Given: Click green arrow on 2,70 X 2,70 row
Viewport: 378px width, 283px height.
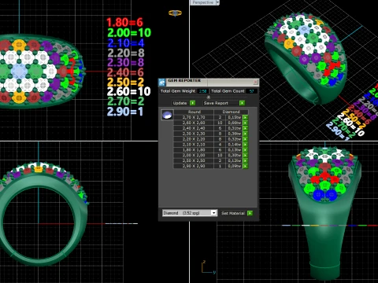Looking at the screenshot, I should pyautogui.click(x=245, y=117).
